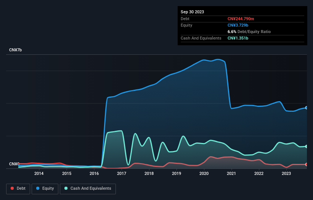Click the tooltip Equity row label
This screenshot has height=200, width=313.
[186, 25]
